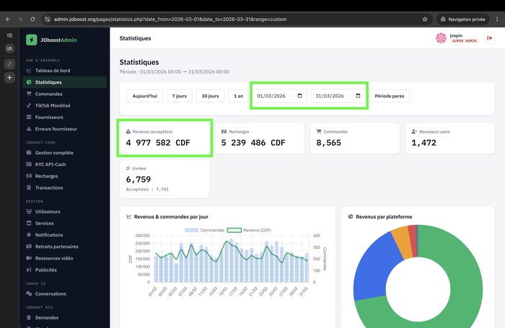Click the Livrées 6,759 value
Image resolution: width=505 pixels, height=328 pixels.
(139, 179)
